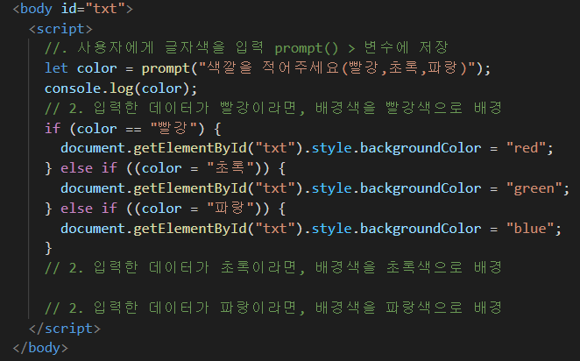Click the closing </script> tag
The width and height of the screenshot is (580, 361).
(x=64, y=328)
